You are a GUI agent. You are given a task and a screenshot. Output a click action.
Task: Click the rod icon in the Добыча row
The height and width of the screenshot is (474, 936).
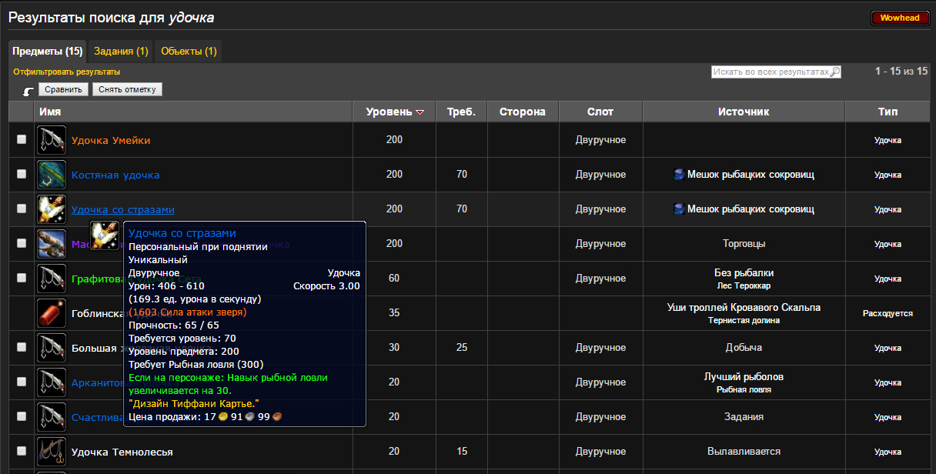tap(52, 348)
